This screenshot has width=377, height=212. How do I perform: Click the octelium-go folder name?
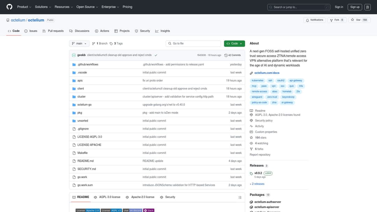(x=84, y=105)
